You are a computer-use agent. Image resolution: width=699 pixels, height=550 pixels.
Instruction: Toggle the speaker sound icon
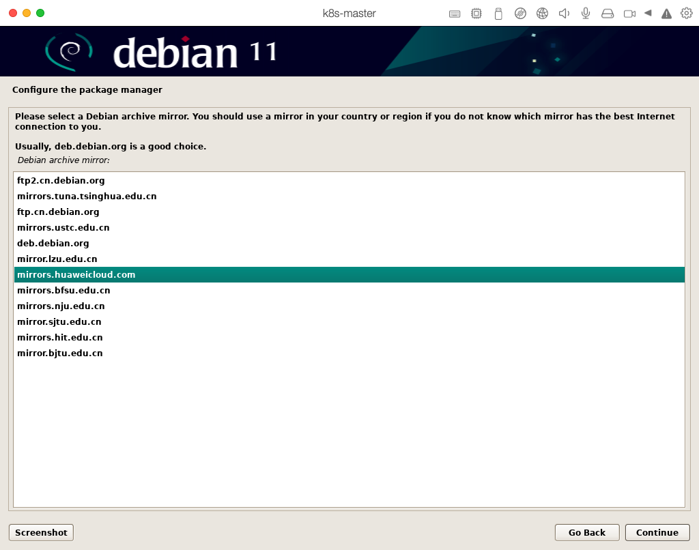point(564,14)
